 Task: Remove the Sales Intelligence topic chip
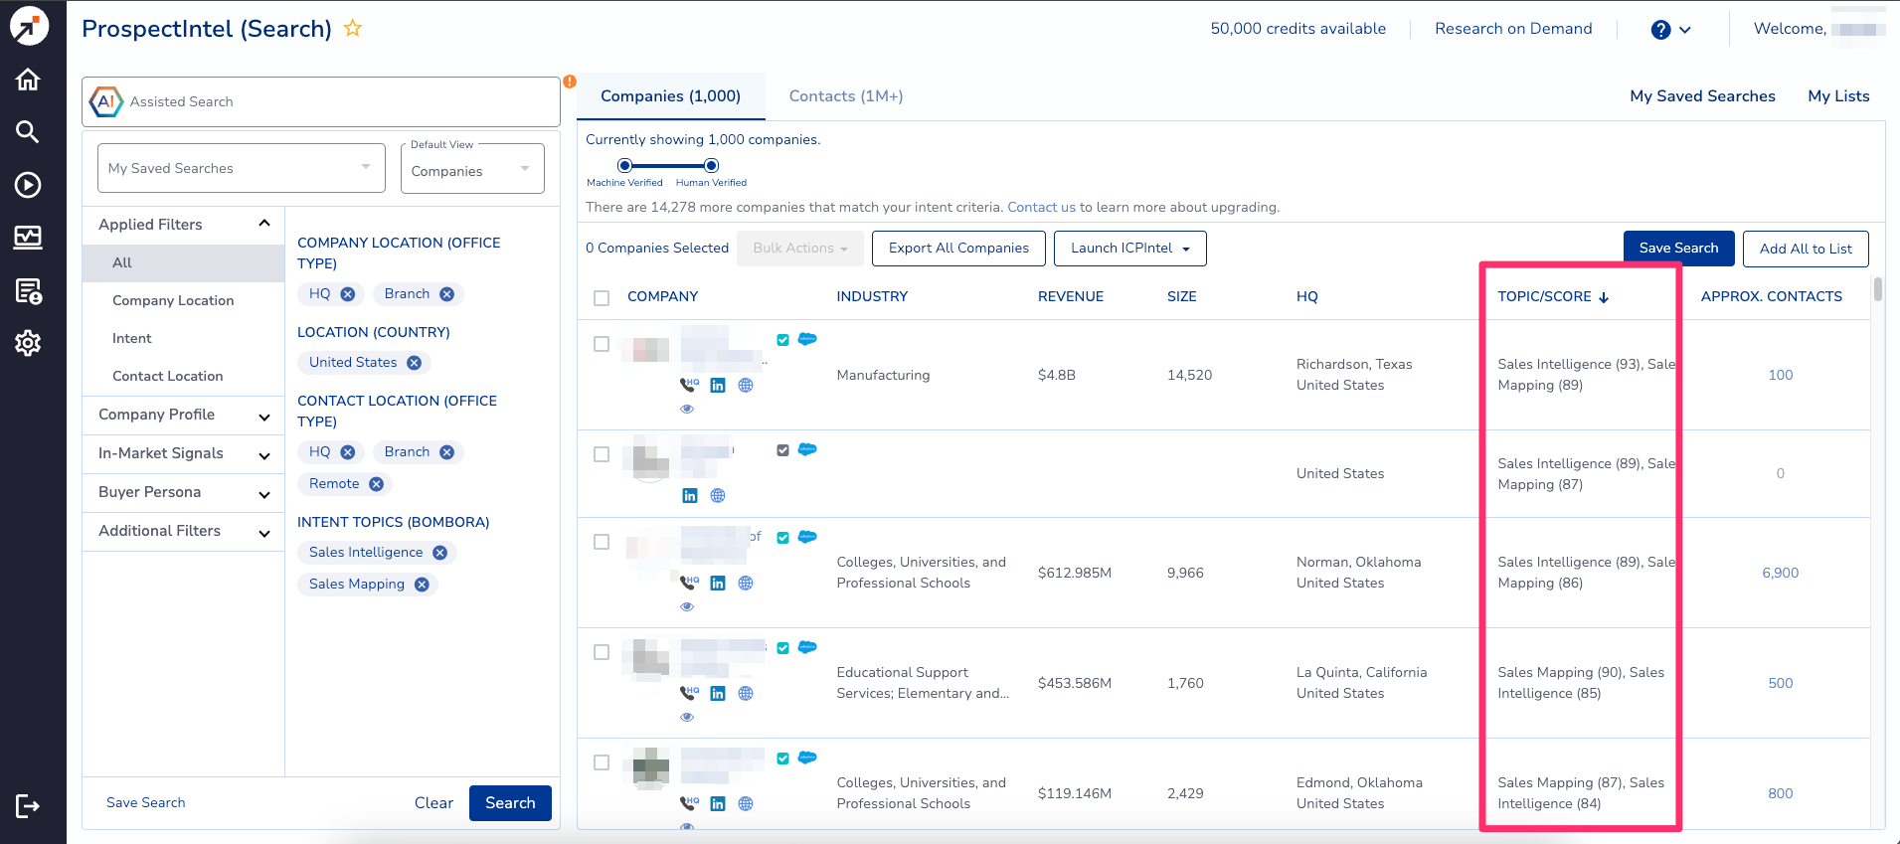coord(439,553)
